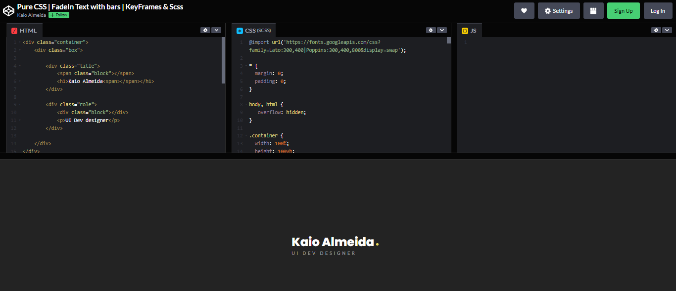Click the Sign Up button
This screenshot has width=676, height=291.
623,10
